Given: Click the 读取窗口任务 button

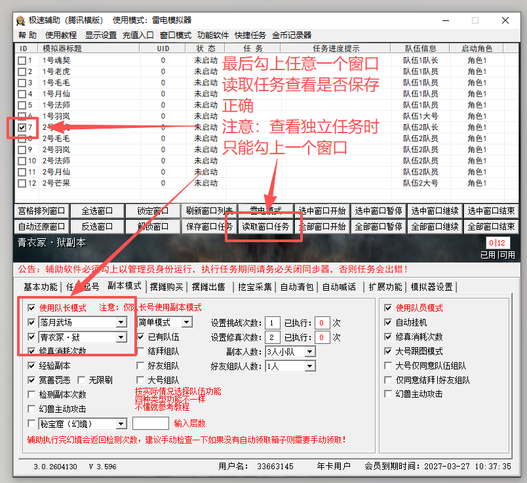Looking at the screenshot, I should [x=265, y=226].
